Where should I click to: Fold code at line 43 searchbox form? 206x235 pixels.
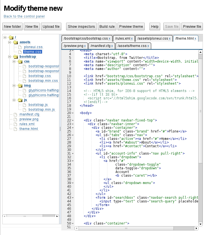73,198
